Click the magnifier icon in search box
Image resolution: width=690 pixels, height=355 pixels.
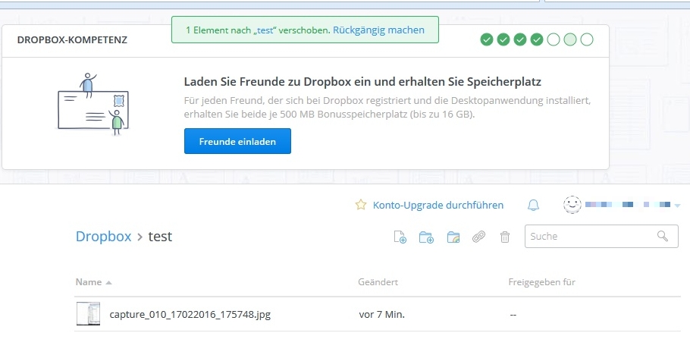tap(663, 236)
